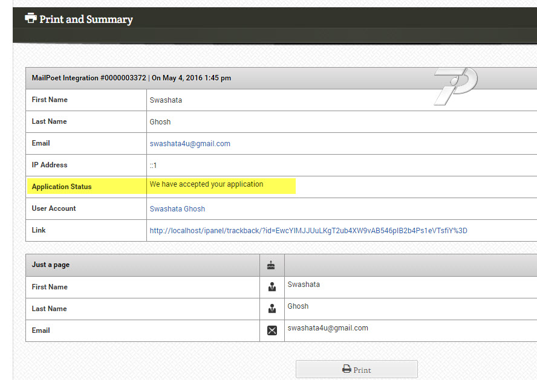
Task: Select the person icon beside lower First Name
Action: pyautogui.click(x=272, y=287)
